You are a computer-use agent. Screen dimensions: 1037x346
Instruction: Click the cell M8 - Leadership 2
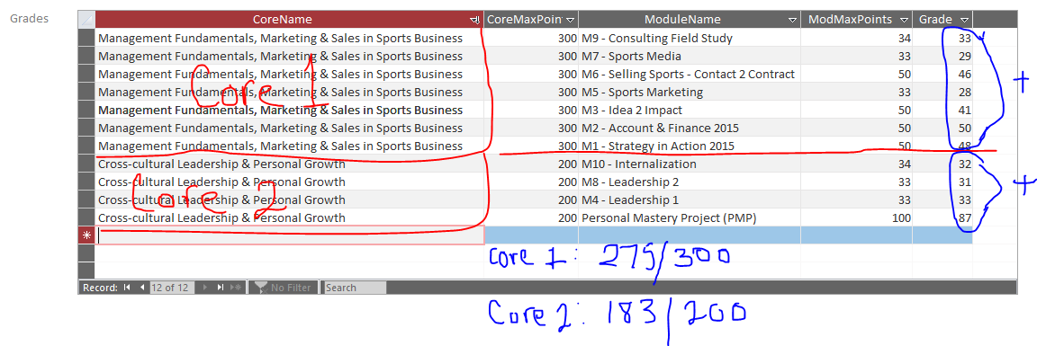click(x=690, y=182)
